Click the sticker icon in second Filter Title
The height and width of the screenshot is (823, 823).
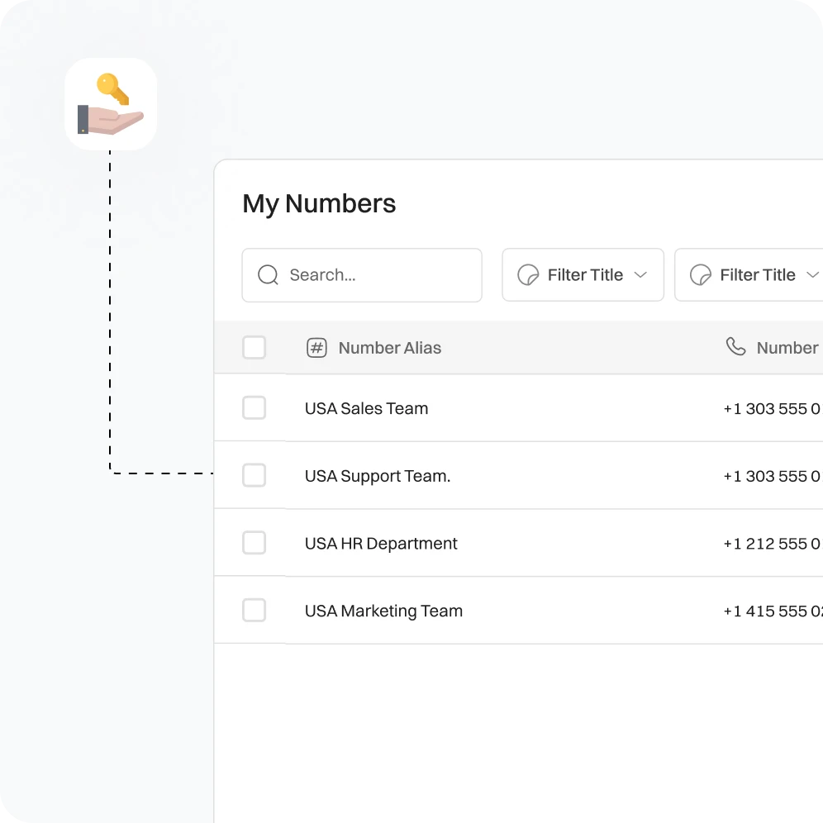pyautogui.click(x=701, y=275)
